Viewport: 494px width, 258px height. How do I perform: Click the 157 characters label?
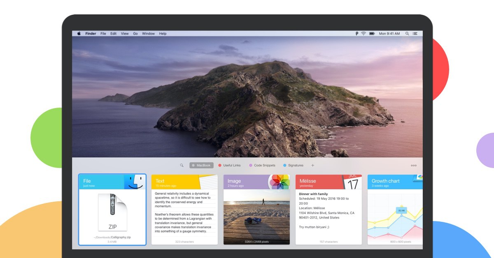pos(329,242)
